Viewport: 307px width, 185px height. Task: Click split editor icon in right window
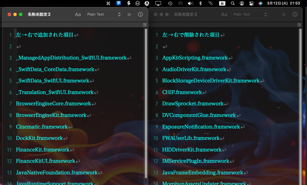(x=299, y=25)
